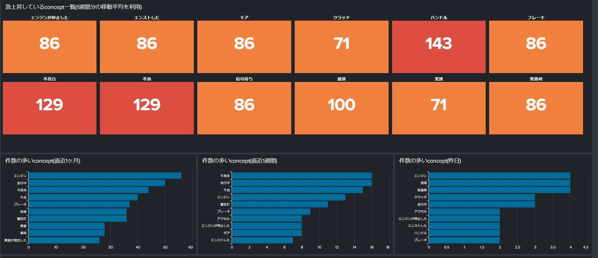The image size is (598, 258).
Task: Click the 不具合 bar in the 直近1ヶ月 chart
Action: (x=88, y=190)
